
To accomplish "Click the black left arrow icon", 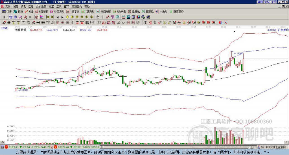I will coord(58,17).
